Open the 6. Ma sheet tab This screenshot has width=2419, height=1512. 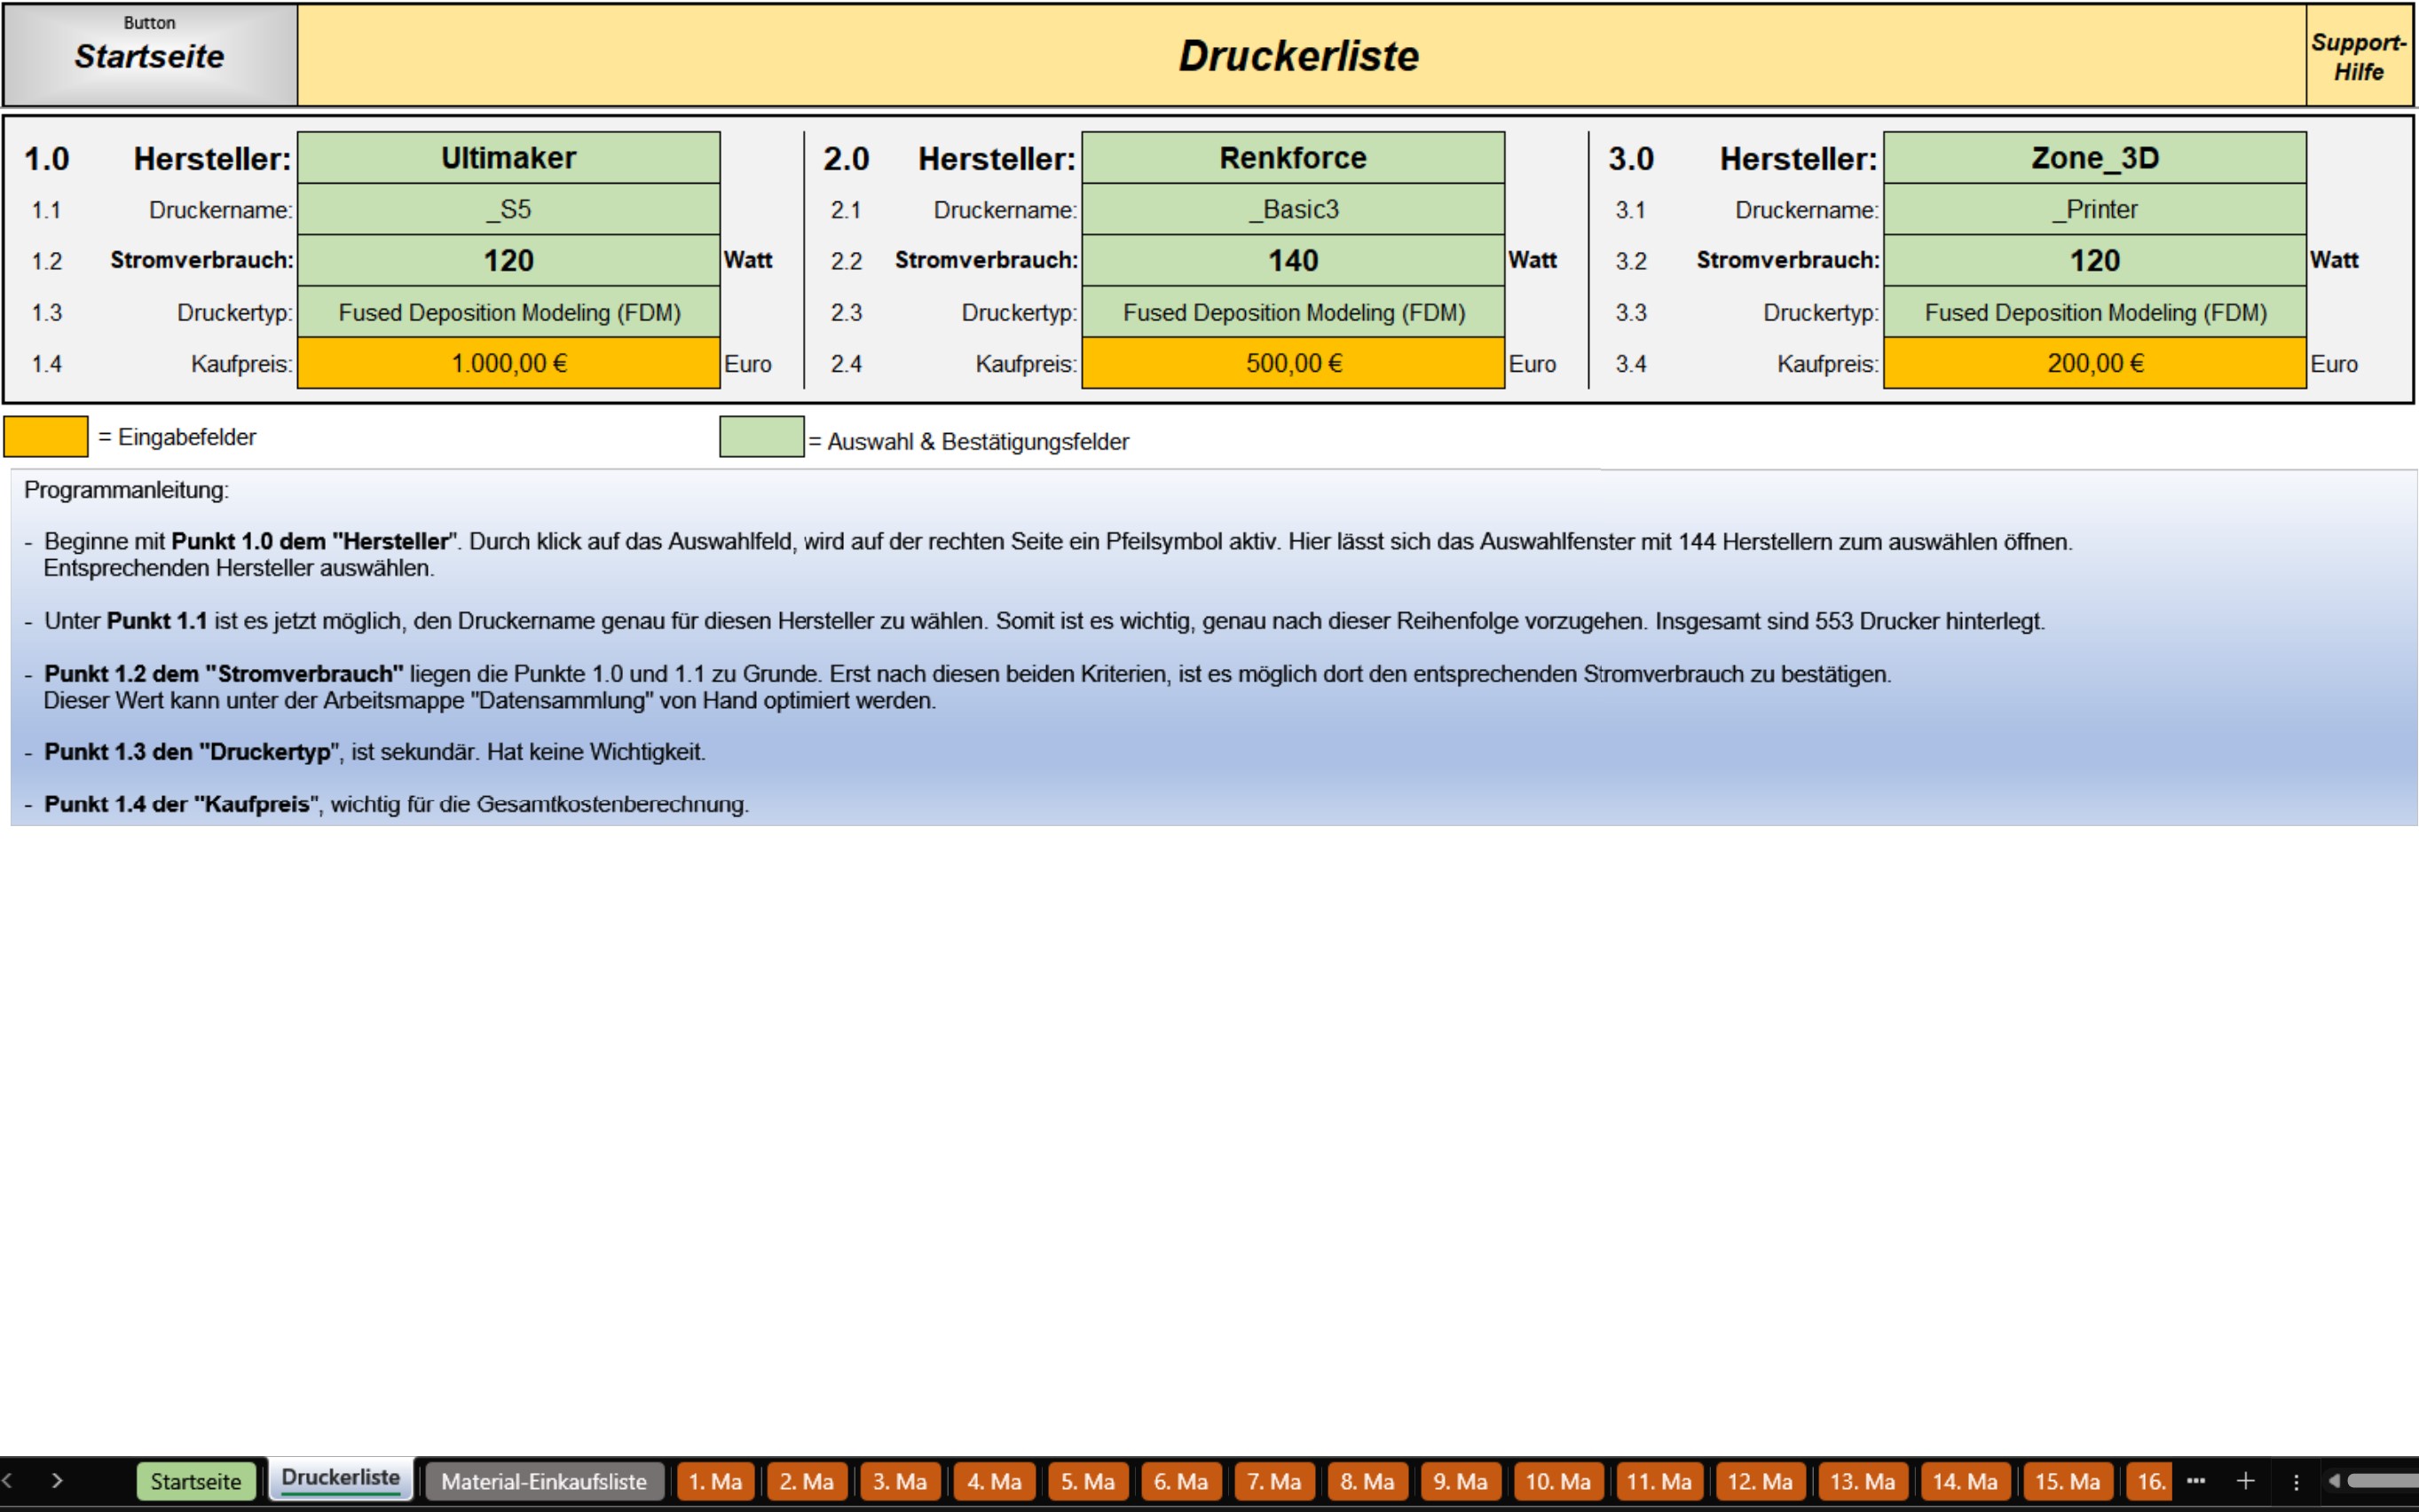point(1180,1481)
